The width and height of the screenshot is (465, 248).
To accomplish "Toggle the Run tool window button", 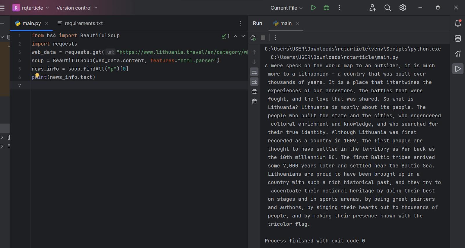I will (x=458, y=69).
